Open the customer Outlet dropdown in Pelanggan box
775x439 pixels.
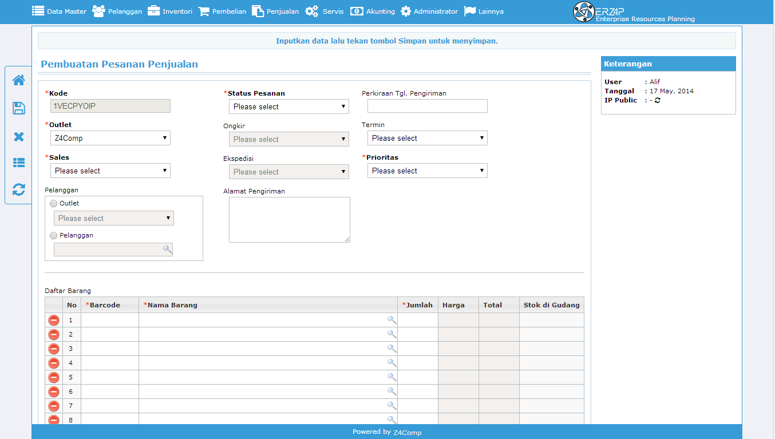tap(114, 218)
